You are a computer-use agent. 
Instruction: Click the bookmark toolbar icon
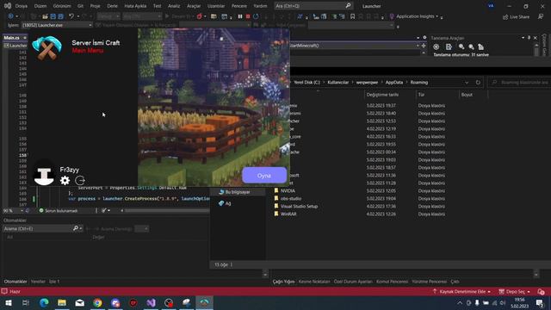point(352,16)
